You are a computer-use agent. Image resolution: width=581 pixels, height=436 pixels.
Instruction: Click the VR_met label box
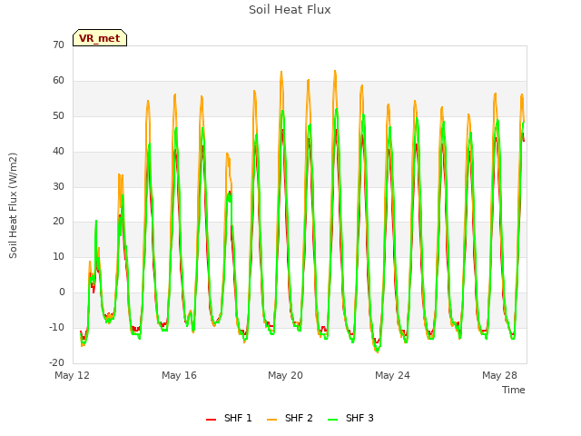100,38
